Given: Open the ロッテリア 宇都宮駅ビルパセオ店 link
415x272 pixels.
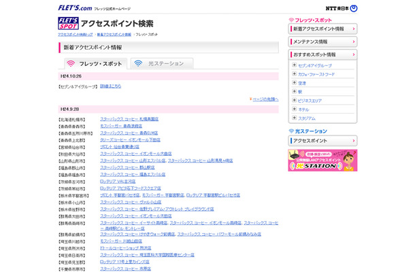Looking at the screenshot, I should click(x=213, y=195).
